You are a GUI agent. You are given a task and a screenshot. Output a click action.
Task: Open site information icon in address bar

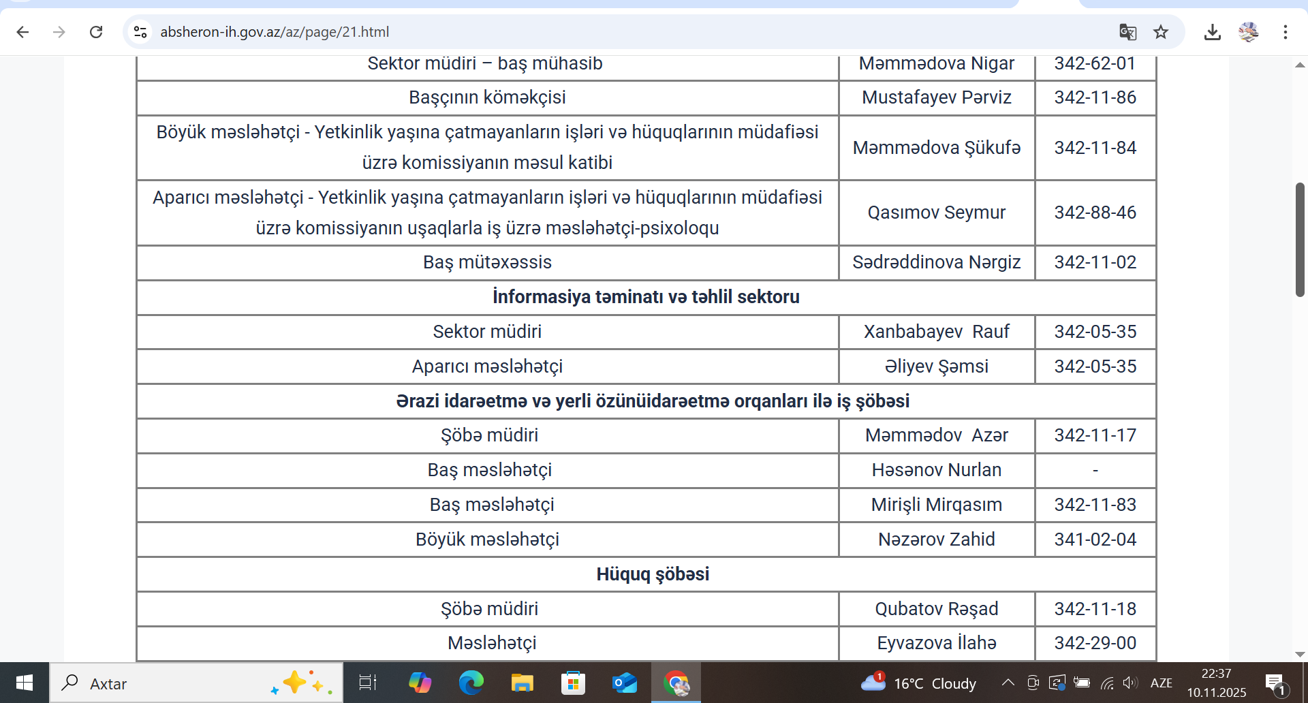[140, 32]
